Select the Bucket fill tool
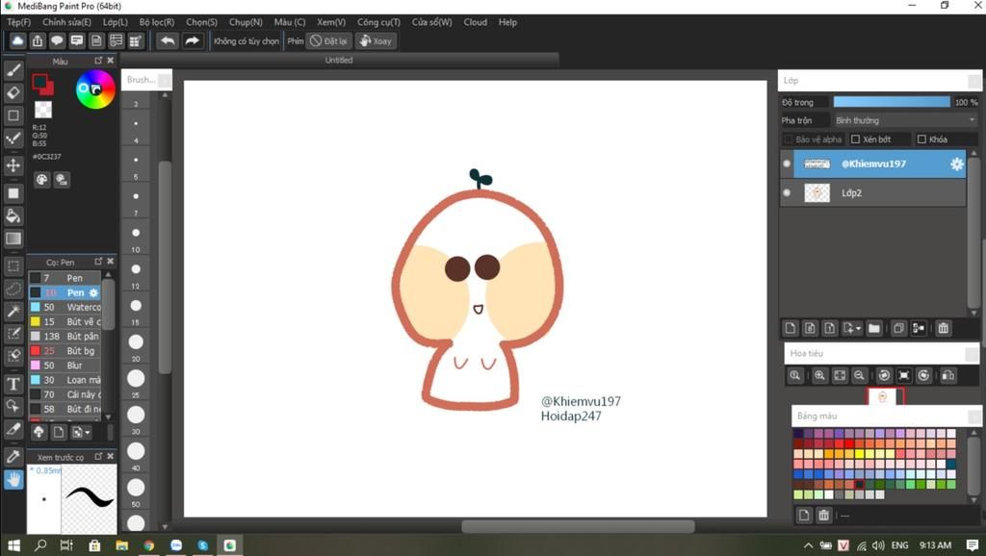Viewport: 986px width, 556px height. 13,216
